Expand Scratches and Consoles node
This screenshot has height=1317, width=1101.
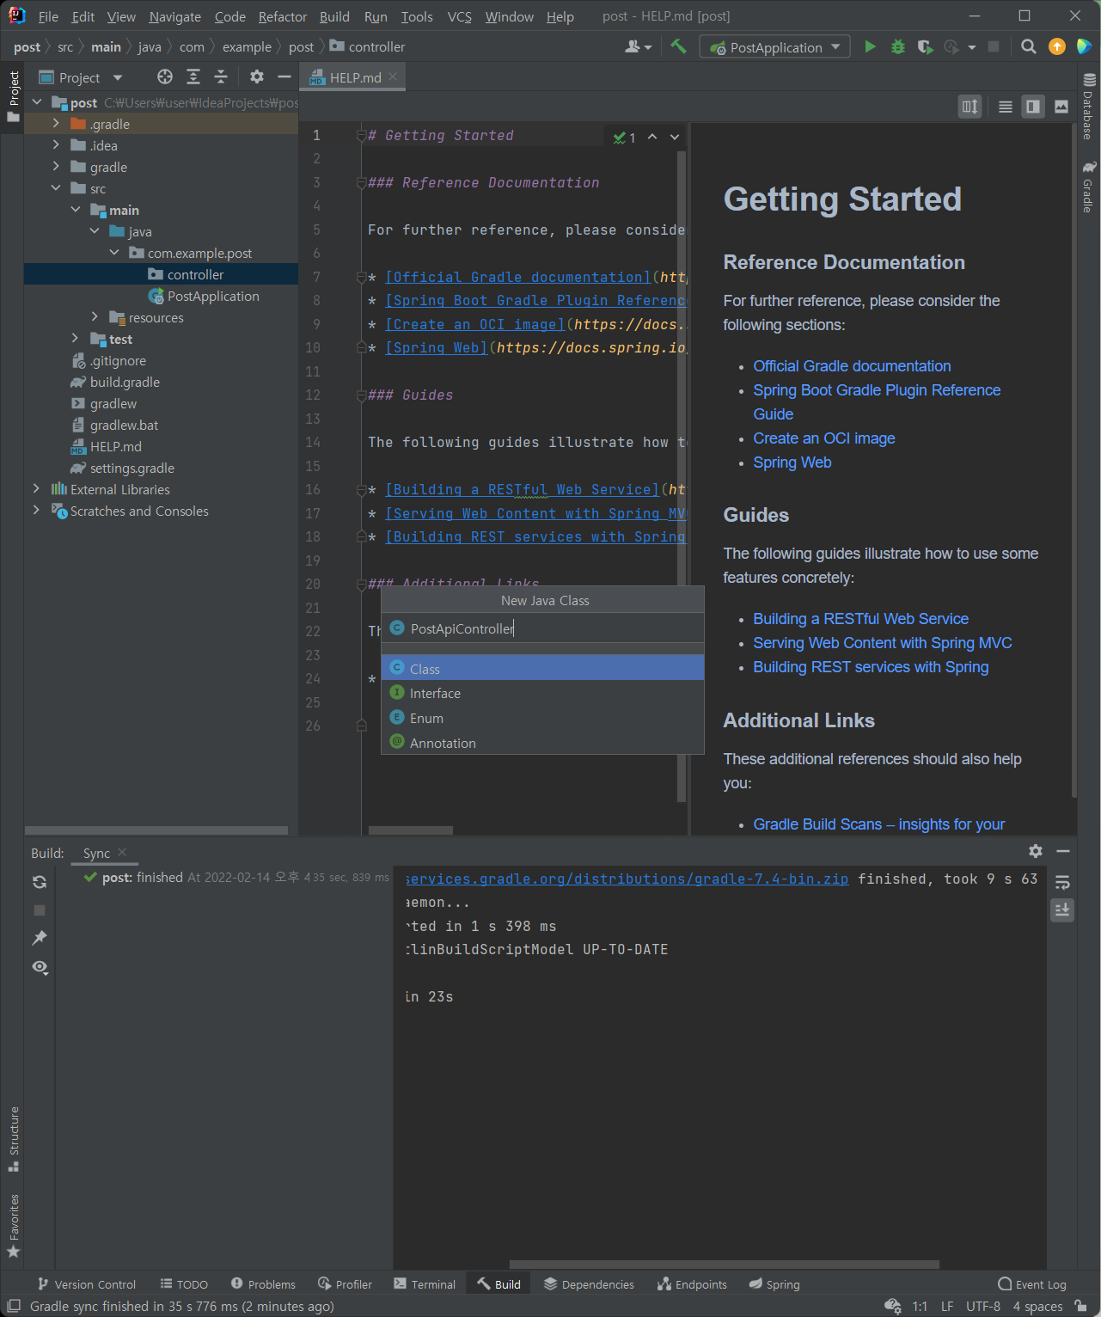click(36, 511)
